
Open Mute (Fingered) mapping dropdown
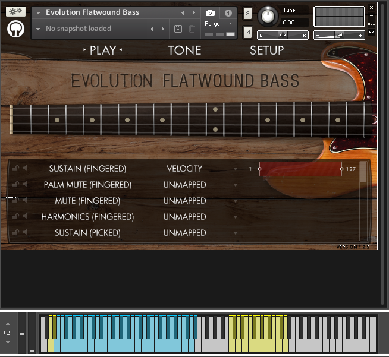[x=236, y=201]
